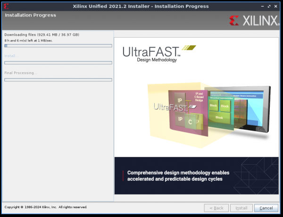Click the Comprehensive design methodology banner text

[x=175, y=175]
